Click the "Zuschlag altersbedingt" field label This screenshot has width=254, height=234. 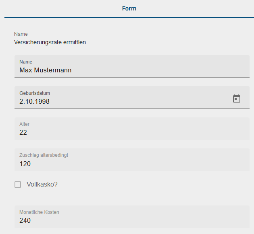pyautogui.click(x=44, y=155)
